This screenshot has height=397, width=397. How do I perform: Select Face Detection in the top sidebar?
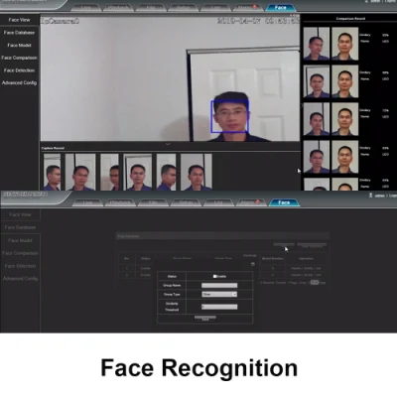click(x=19, y=70)
